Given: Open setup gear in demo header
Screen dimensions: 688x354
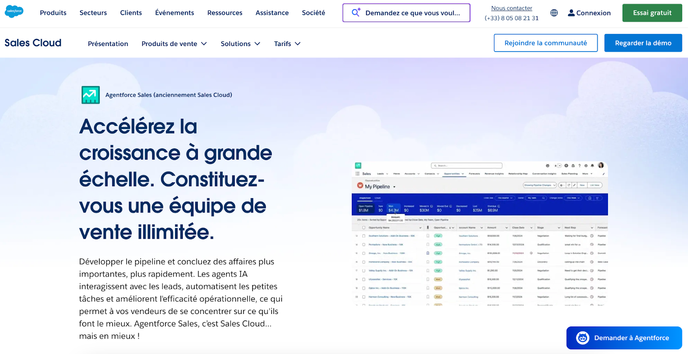Looking at the screenshot, I should 586,166.
